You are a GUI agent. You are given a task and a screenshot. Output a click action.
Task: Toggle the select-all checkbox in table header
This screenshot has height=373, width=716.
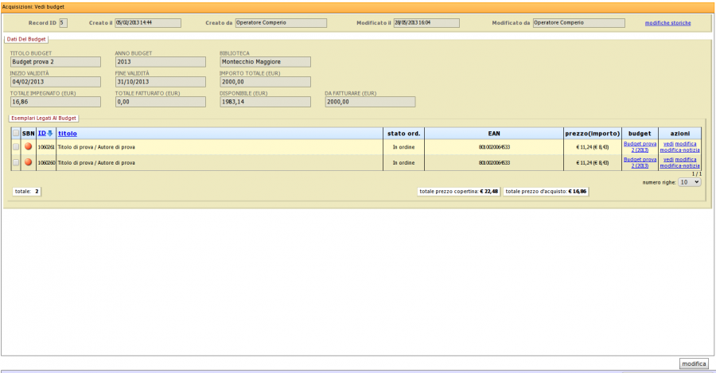16,133
